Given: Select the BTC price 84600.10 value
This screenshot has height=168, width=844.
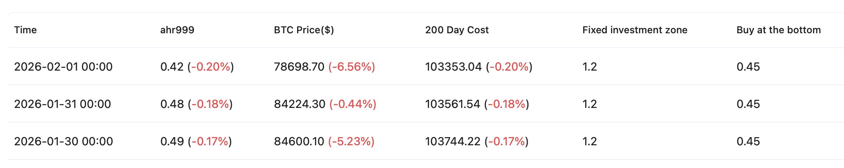Looking at the screenshot, I should 299,141.
